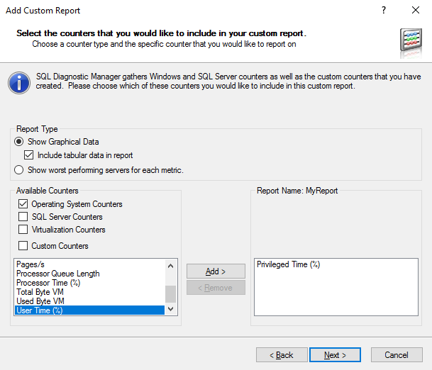Select Privileged Time (%) in report list
The width and height of the screenshot is (432, 370).
(x=289, y=264)
